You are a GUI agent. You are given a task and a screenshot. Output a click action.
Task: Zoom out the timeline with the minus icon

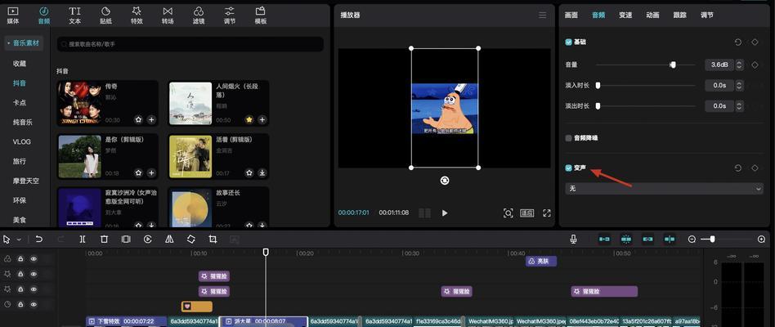click(692, 239)
